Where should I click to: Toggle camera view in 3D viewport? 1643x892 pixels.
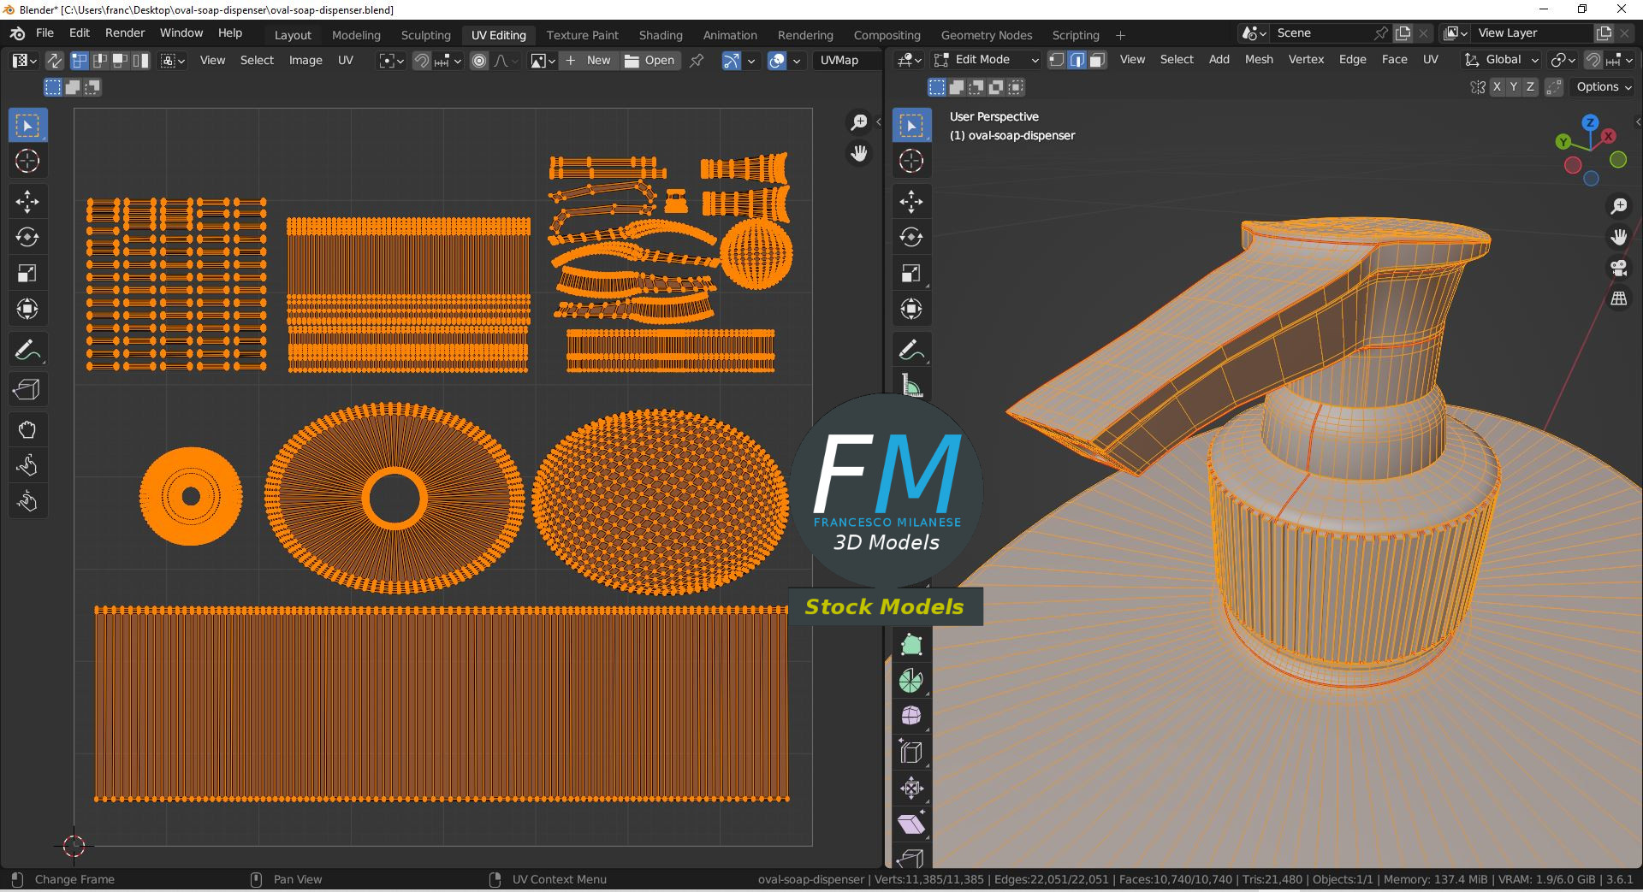[x=1618, y=268]
